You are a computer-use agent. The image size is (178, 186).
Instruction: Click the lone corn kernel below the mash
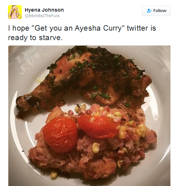[54, 174]
